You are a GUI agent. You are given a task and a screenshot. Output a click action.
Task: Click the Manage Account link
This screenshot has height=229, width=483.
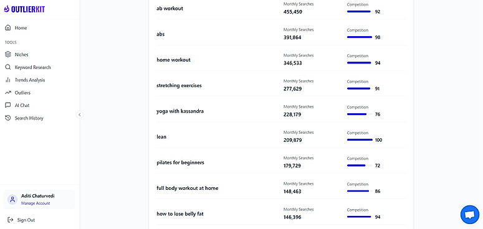(x=36, y=203)
